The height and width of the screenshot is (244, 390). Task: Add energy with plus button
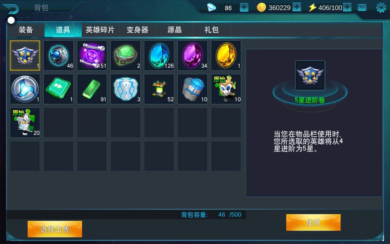[x=347, y=7]
